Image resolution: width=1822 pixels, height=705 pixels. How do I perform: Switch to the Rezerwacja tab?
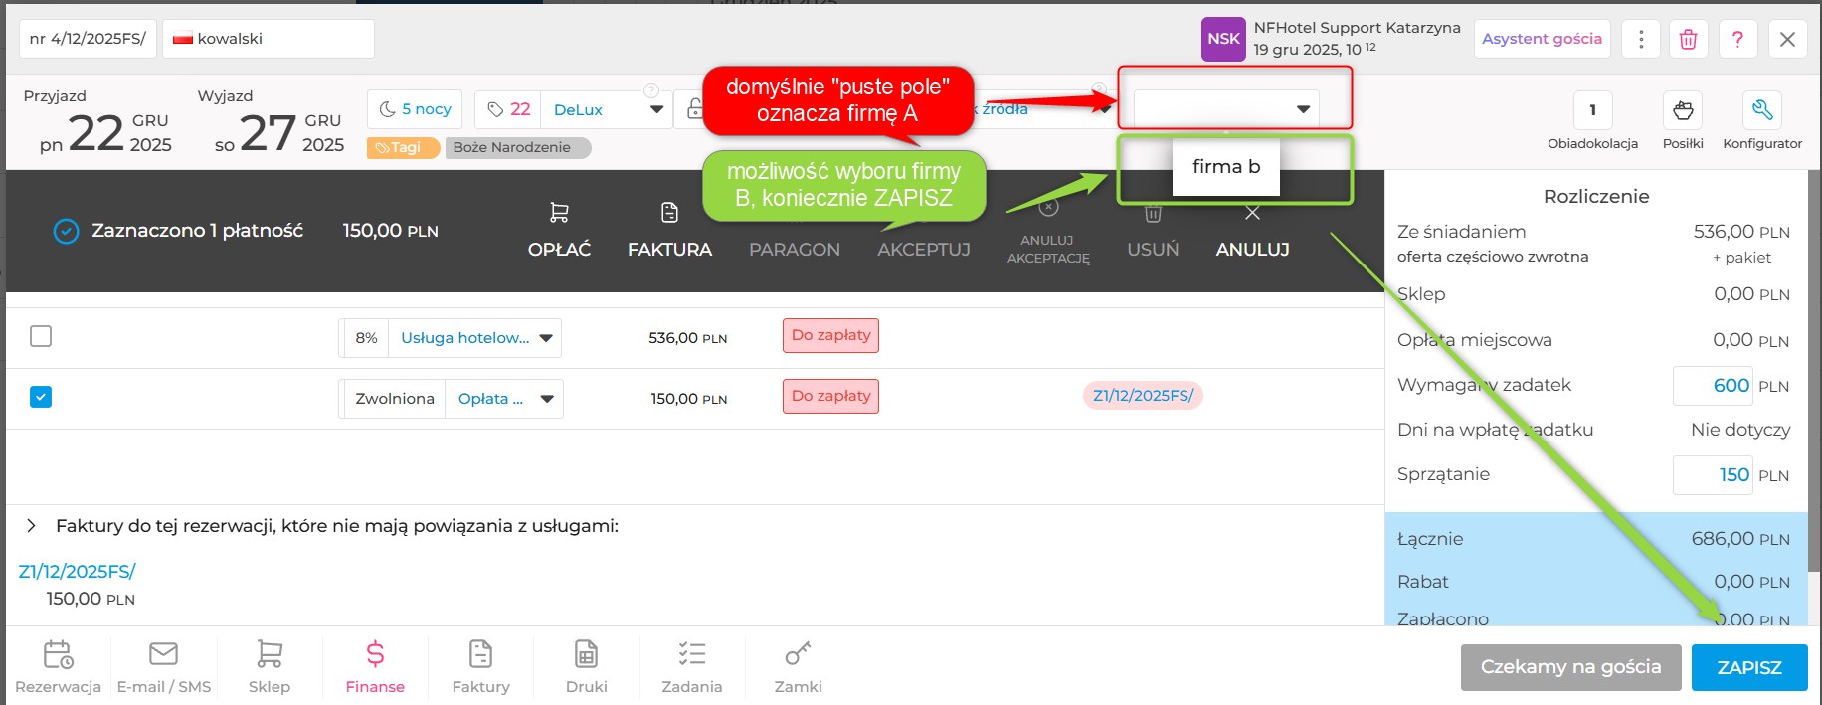pos(59,666)
